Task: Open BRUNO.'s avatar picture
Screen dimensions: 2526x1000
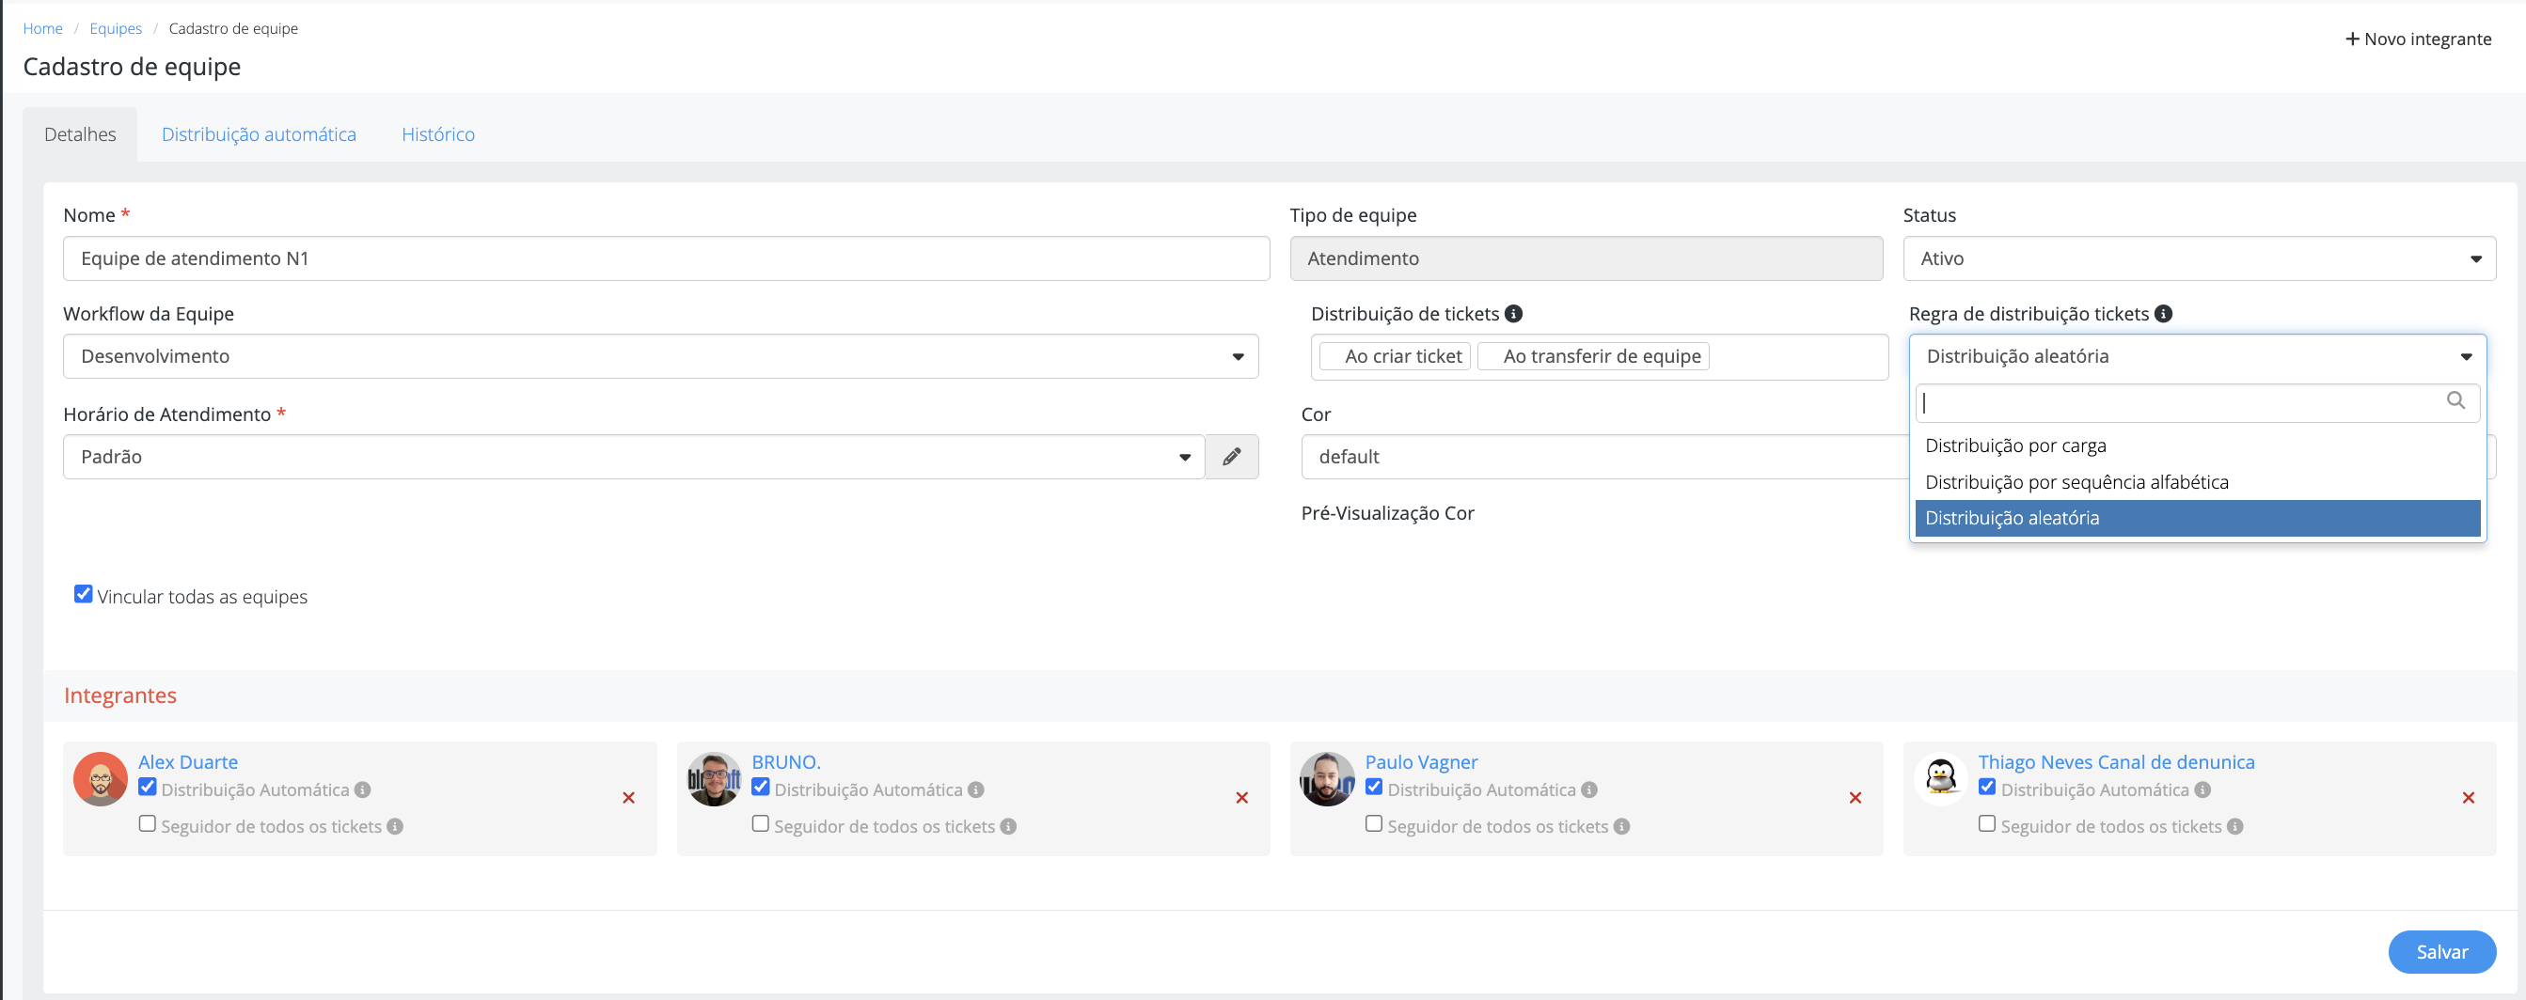Action: pyautogui.click(x=714, y=779)
